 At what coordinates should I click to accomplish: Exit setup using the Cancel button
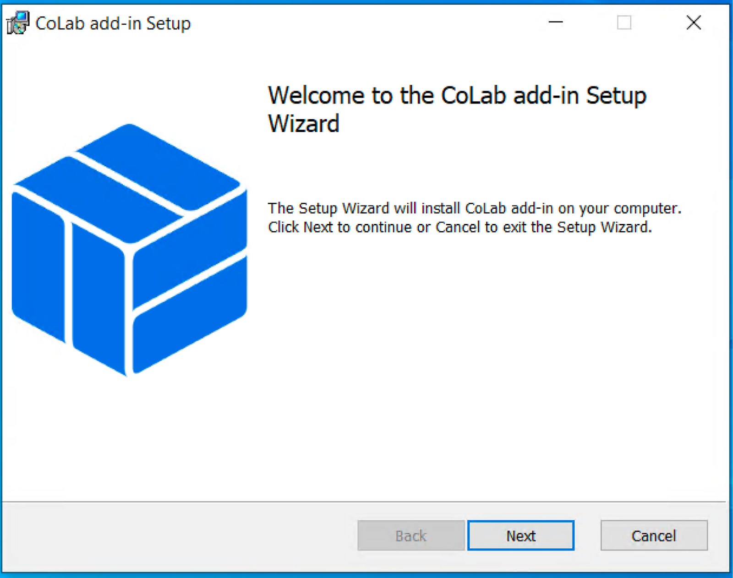tap(654, 535)
